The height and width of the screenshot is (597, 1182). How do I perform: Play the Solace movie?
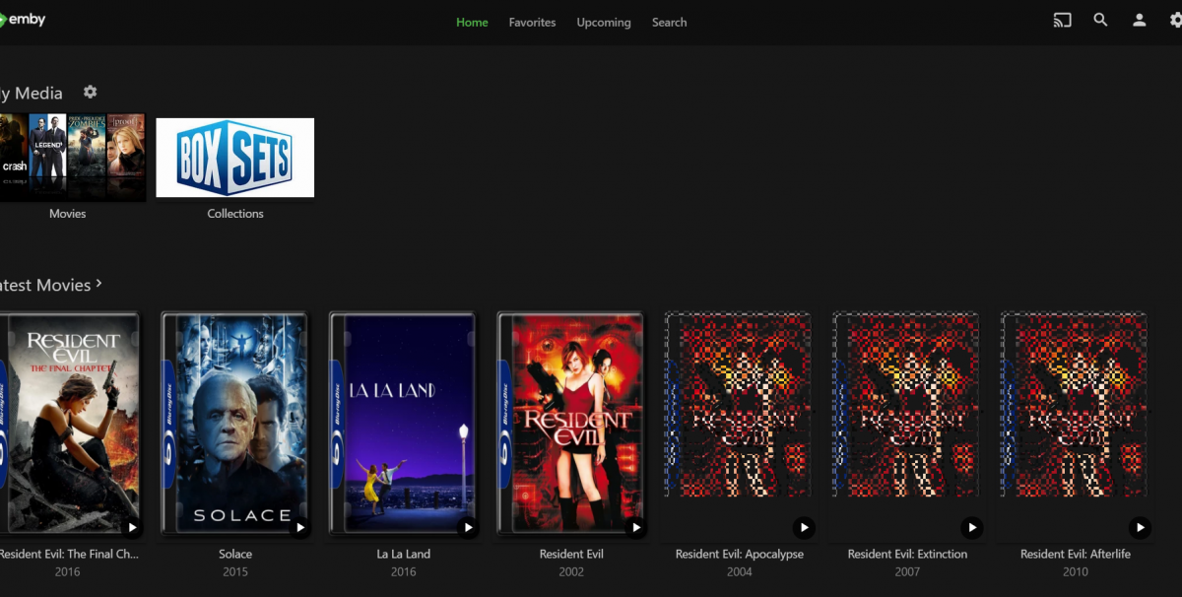[299, 527]
